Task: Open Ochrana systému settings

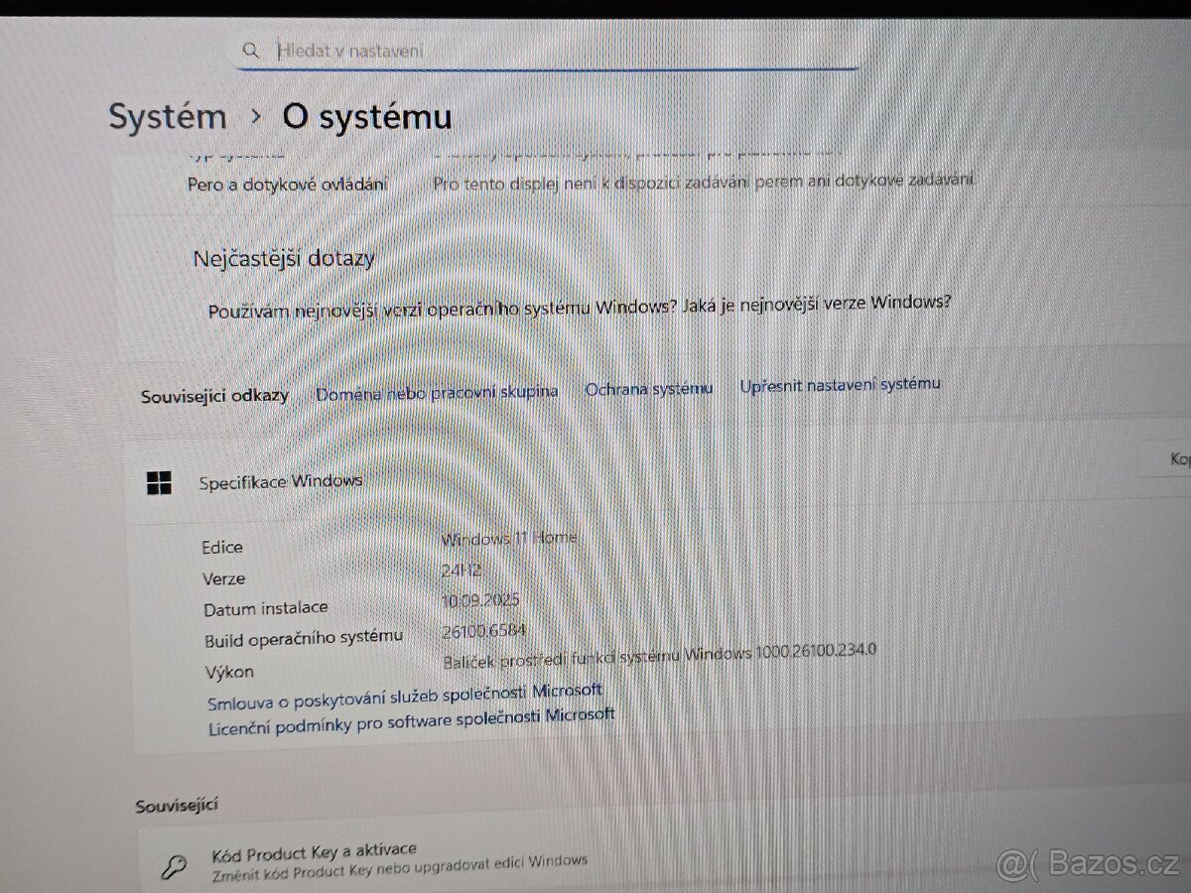Action: click(649, 388)
